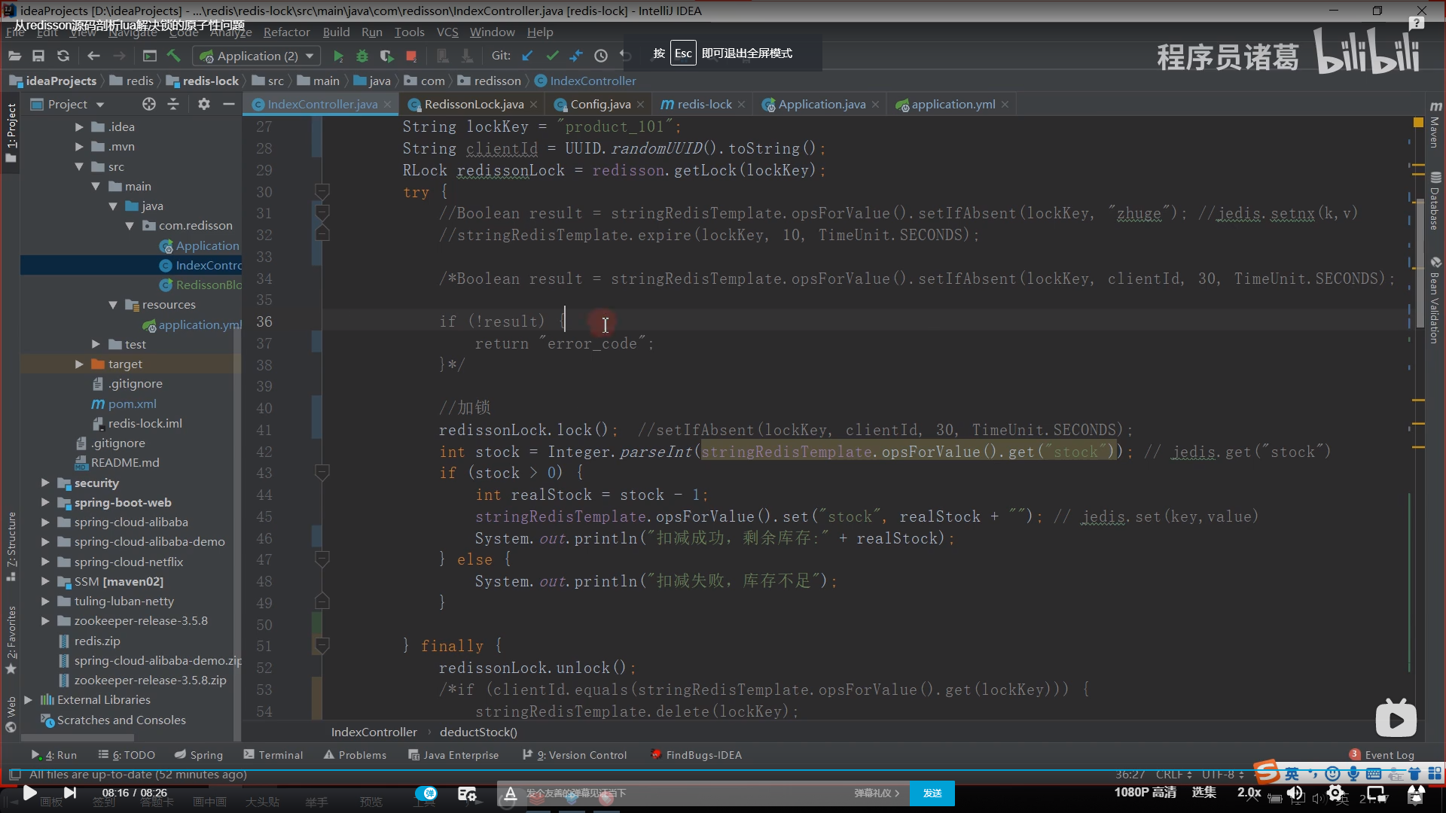1446x813 pixels.
Task: Collapse all in Project panel
Action: tap(173, 104)
